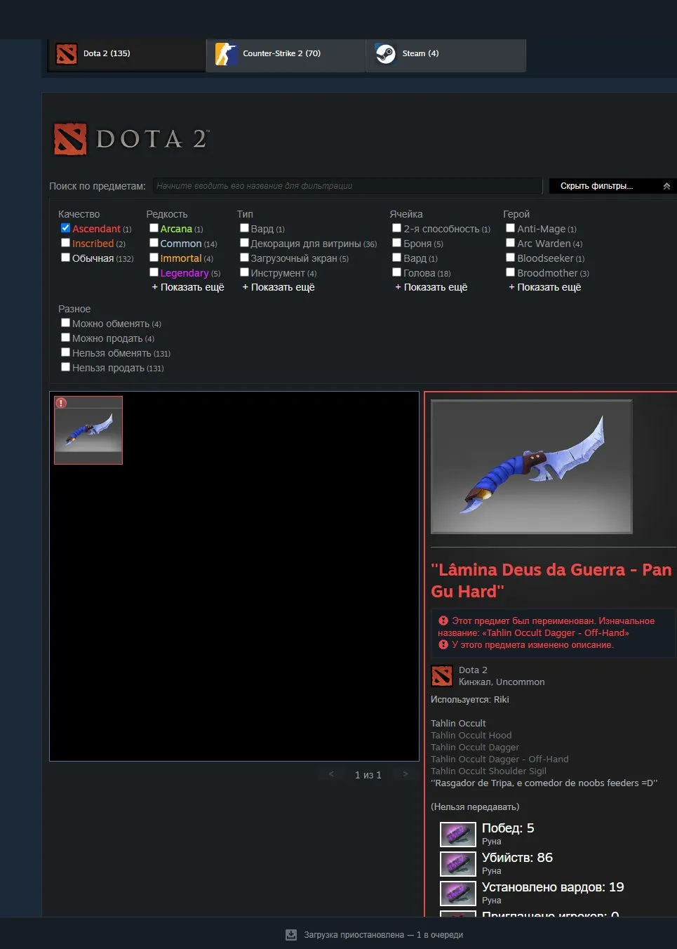Go to previous inventory page arrow
This screenshot has width=677, height=949.
pos(331,774)
